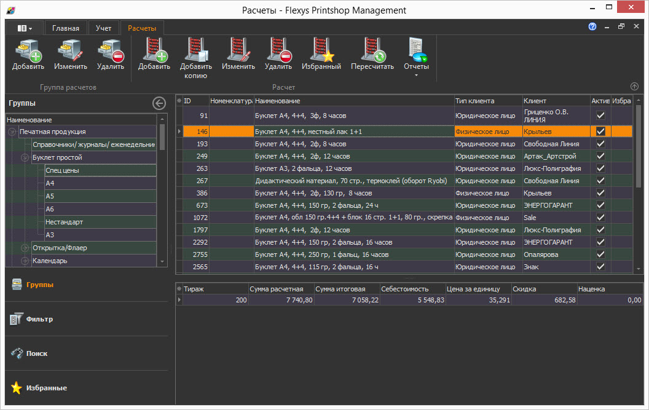This screenshot has height=410, width=649.
Task: Click the Опалярова client cell
Action: (x=556, y=254)
